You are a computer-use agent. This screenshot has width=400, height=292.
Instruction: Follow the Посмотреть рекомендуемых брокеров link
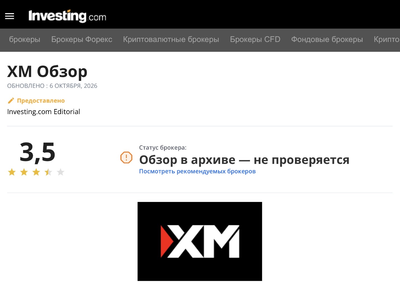tap(197, 171)
